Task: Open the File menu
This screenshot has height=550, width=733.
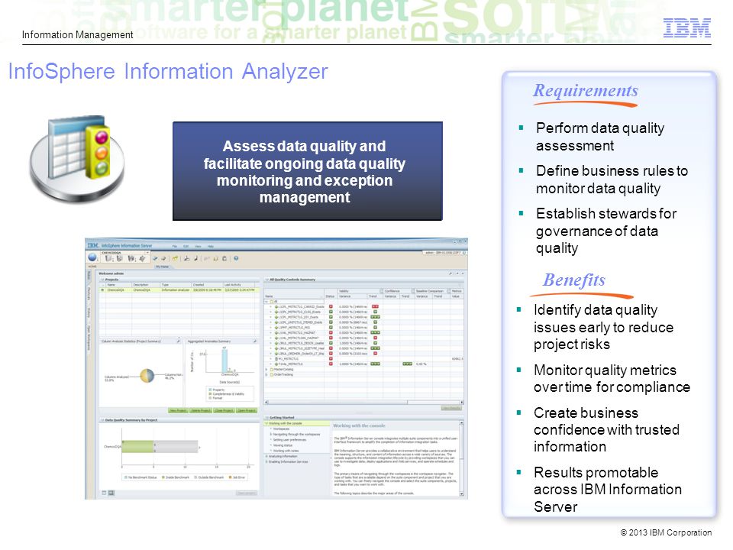Action: click(x=174, y=246)
